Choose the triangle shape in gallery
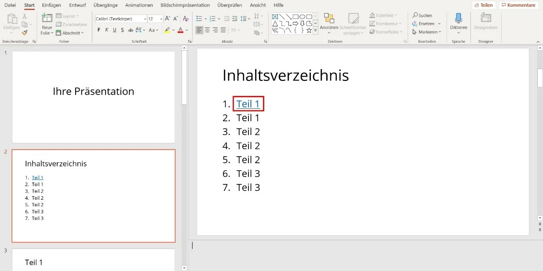The height and width of the screenshot is (271, 543). coord(275,23)
